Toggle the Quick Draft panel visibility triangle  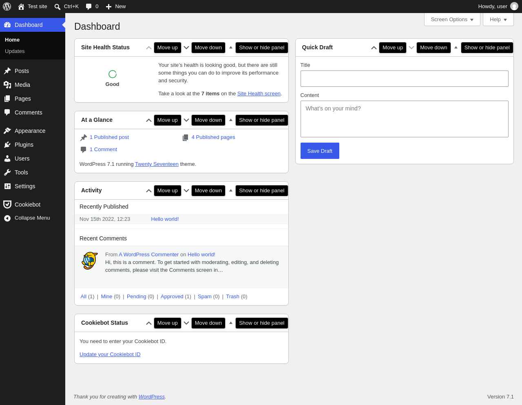(456, 47)
